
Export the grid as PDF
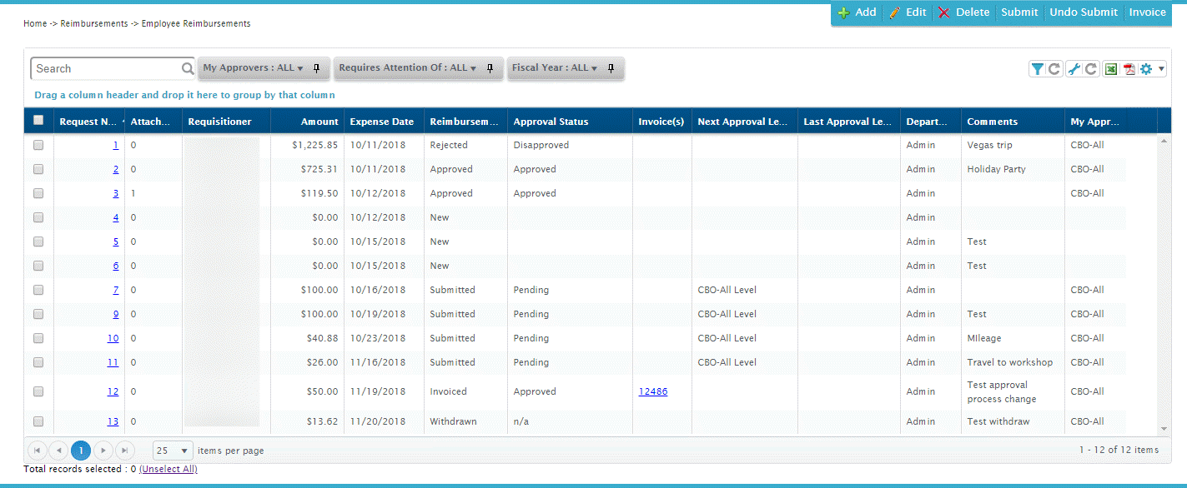pyautogui.click(x=1129, y=69)
